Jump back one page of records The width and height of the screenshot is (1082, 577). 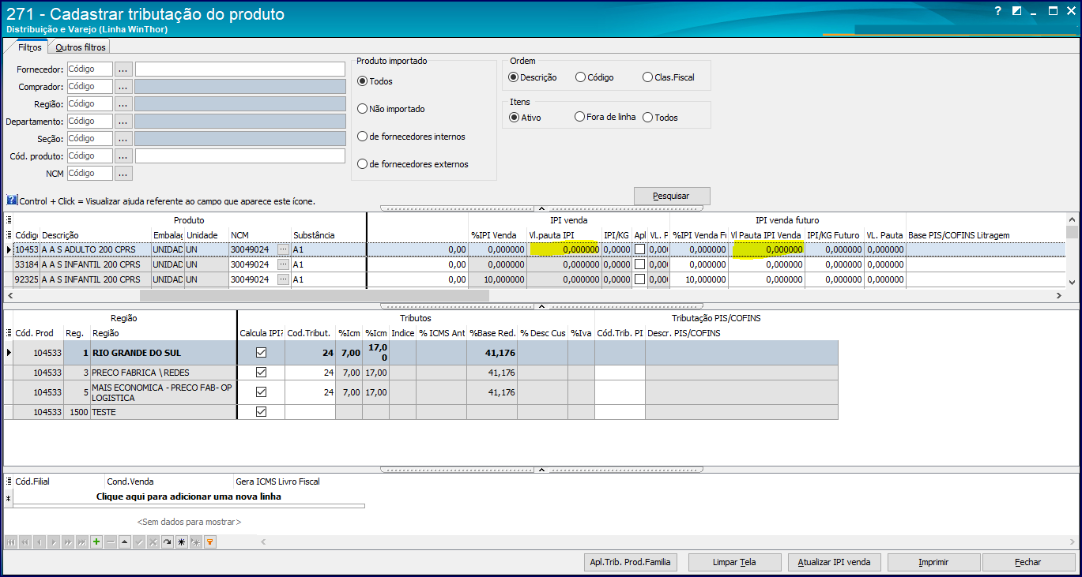pyautogui.click(x=25, y=542)
